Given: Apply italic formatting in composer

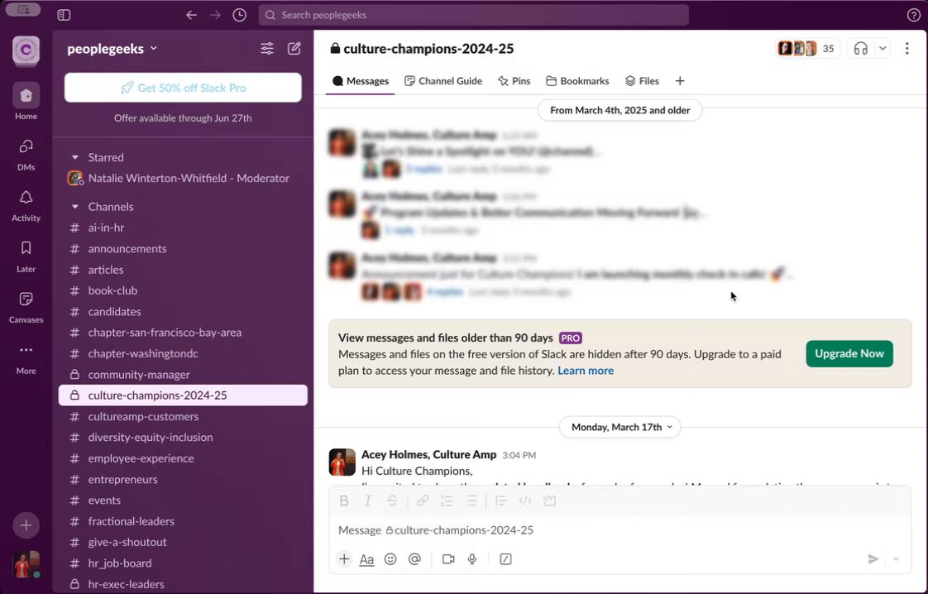Looking at the screenshot, I should 367,501.
